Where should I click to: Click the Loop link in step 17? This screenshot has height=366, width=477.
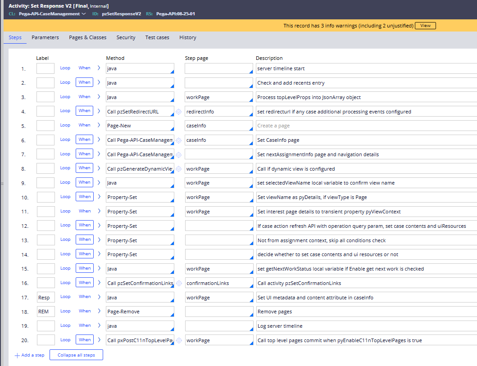65,296
